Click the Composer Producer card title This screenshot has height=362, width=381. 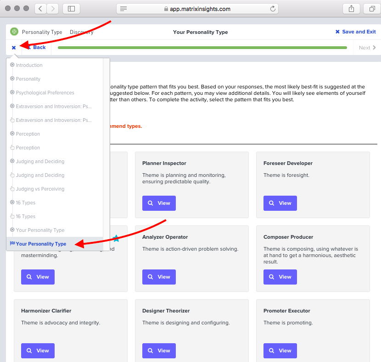click(x=288, y=237)
